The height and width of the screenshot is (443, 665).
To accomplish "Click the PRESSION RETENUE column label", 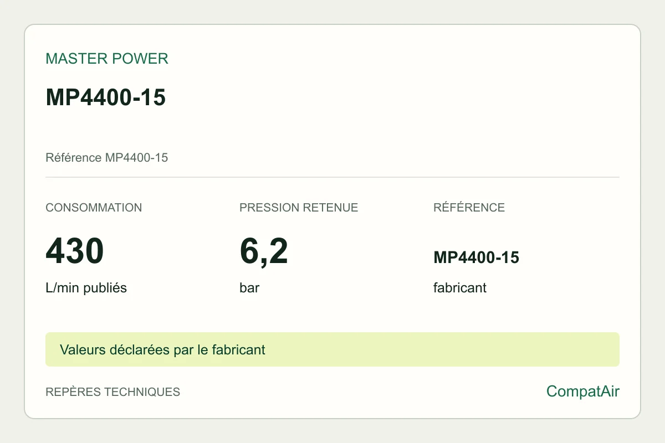I will 299,208.
